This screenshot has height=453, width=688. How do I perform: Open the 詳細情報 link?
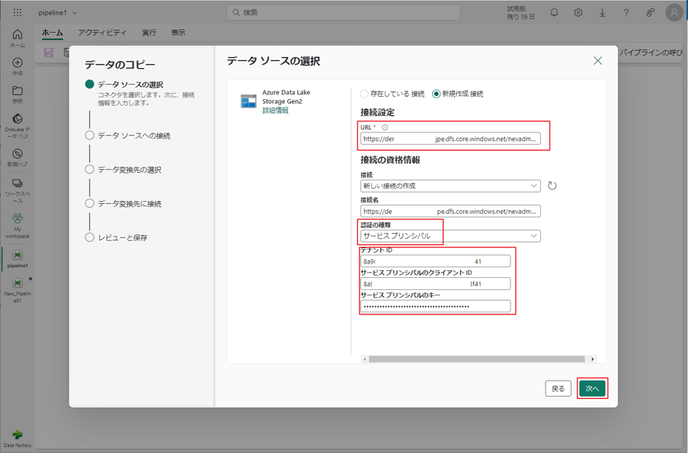click(276, 110)
